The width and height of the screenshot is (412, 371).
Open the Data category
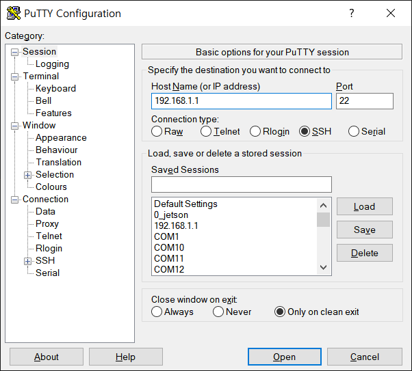(x=45, y=212)
